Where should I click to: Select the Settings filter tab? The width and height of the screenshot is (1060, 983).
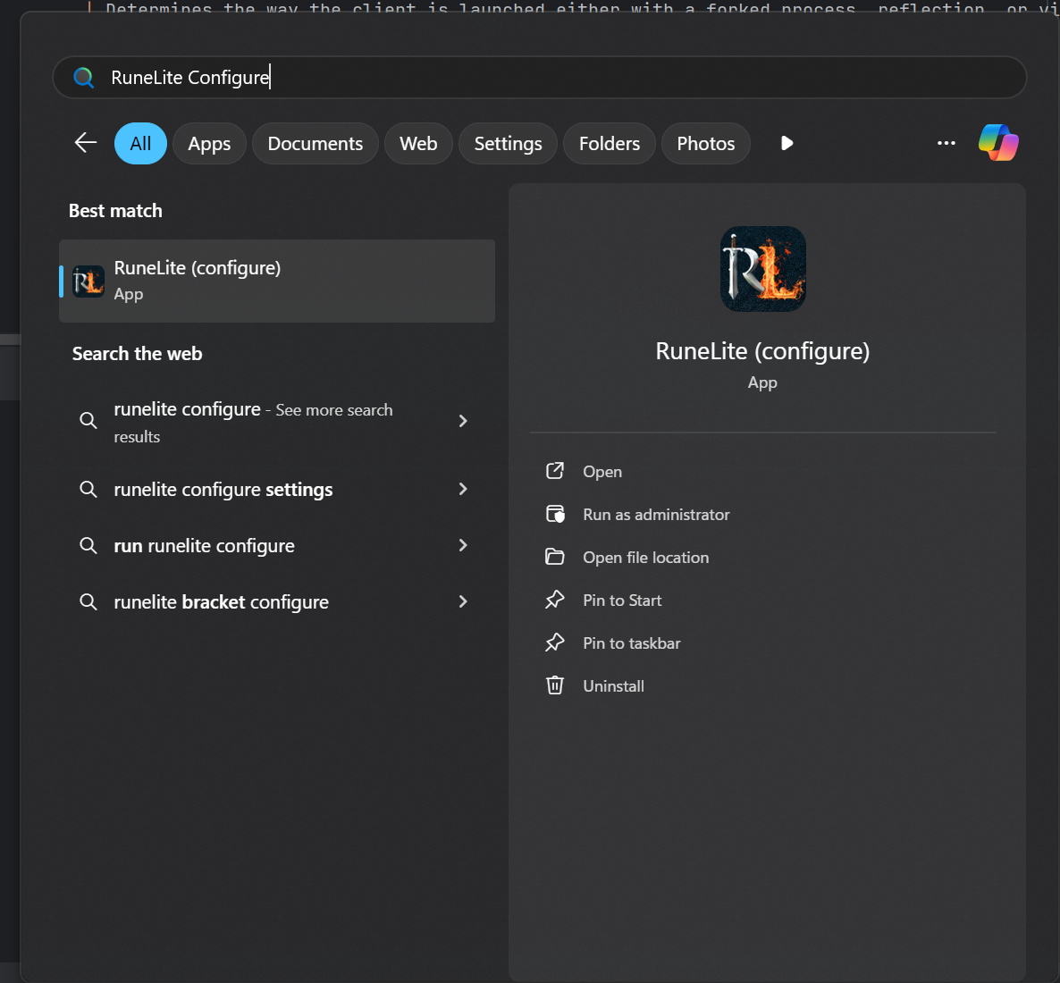pyautogui.click(x=508, y=143)
